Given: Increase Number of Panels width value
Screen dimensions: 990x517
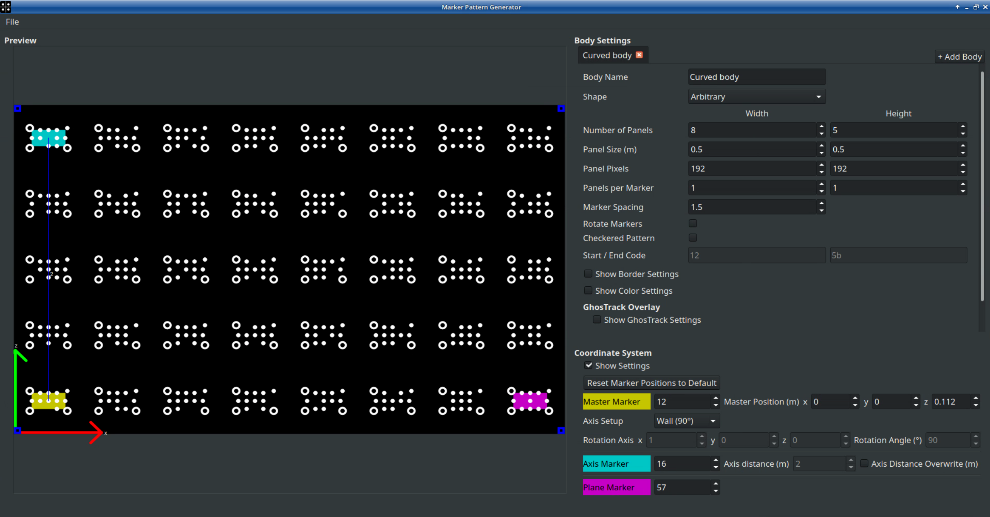Looking at the screenshot, I should (821, 127).
